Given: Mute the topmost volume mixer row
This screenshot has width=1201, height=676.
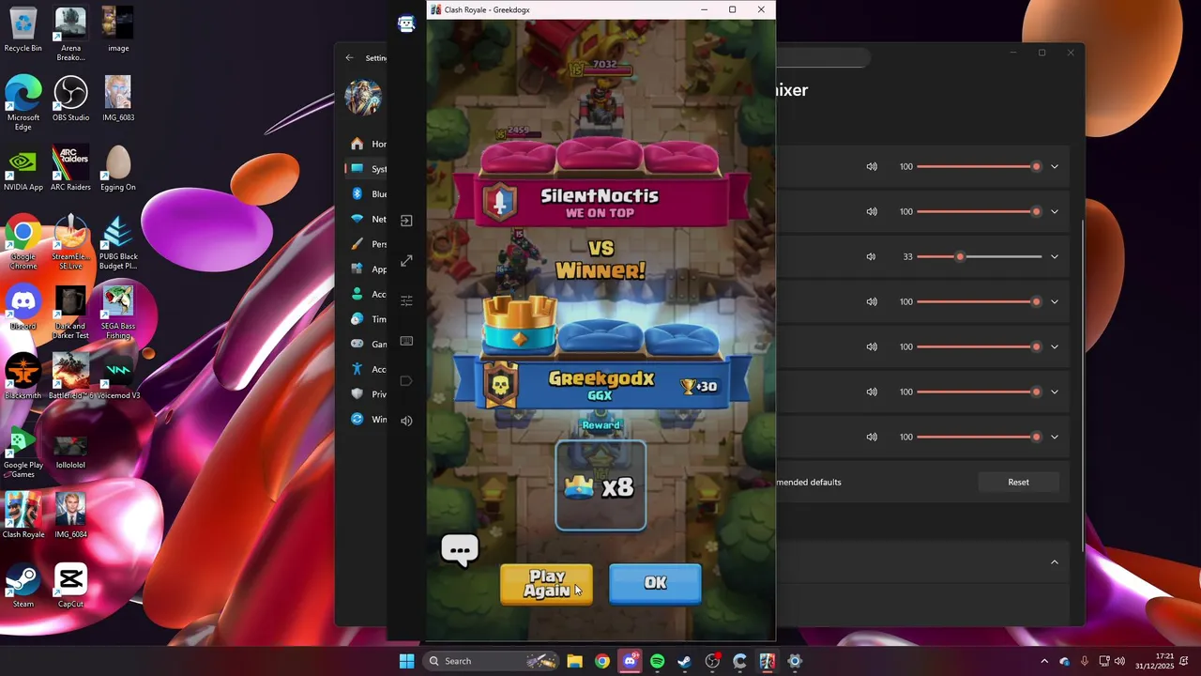Looking at the screenshot, I should click(872, 166).
